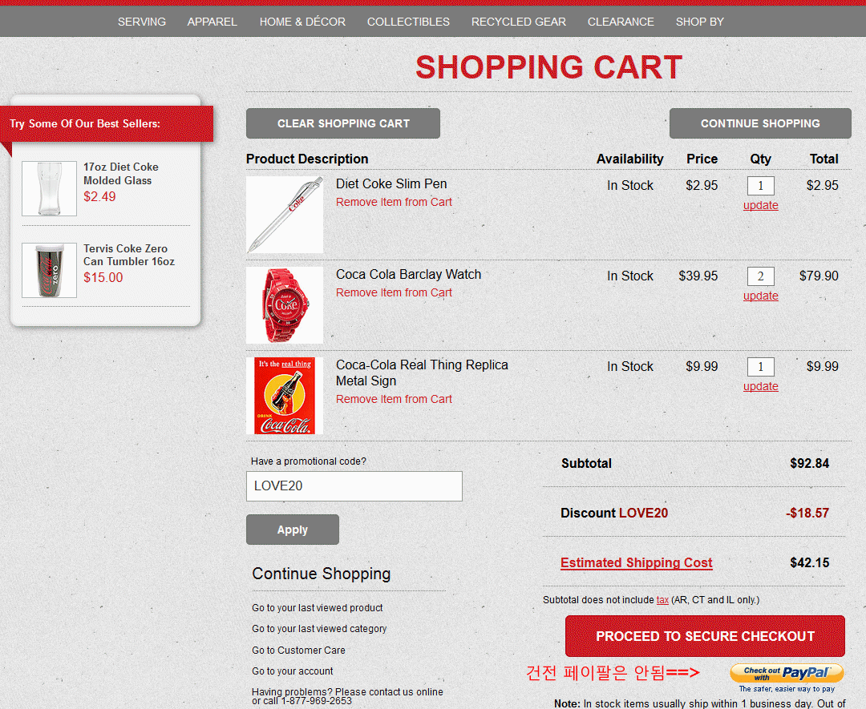Open the Estimated Shipping Cost link
This screenshot has height=709, width=866.
click(637, 562)
